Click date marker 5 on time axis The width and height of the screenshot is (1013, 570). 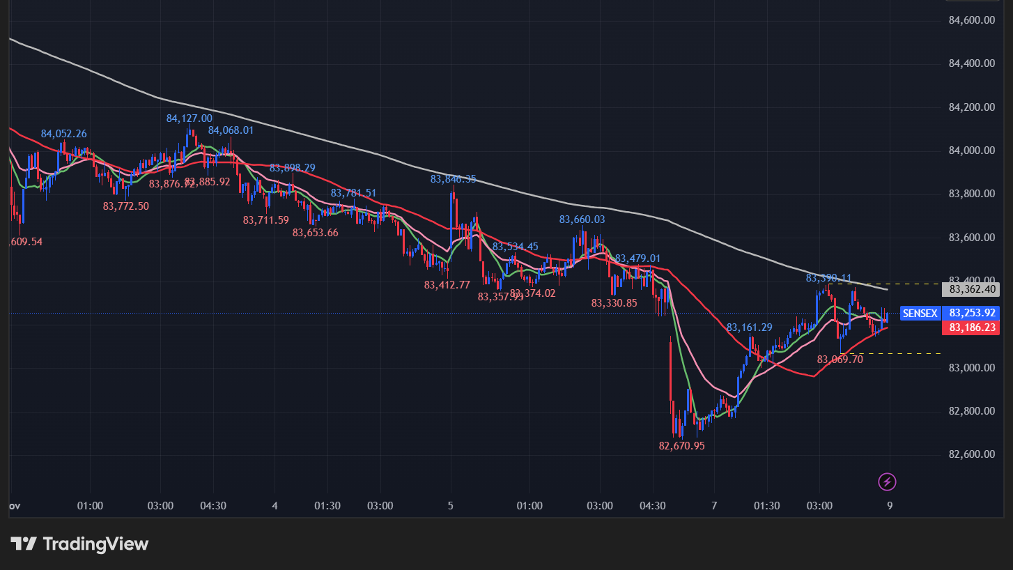(x=451, y=505)
